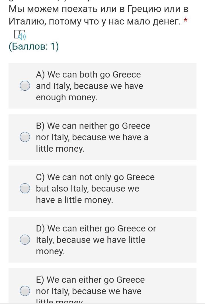The height and width of the screenshot is (305, 205).
Task: Click the '(Баллов: 1)' points label
Action: [x=34, y=46]
